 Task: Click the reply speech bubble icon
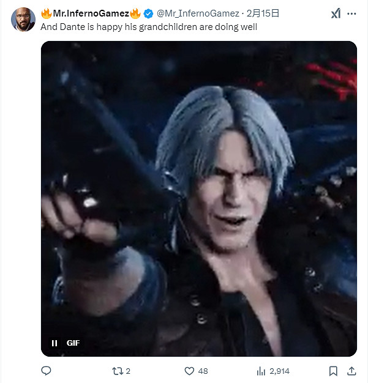46,371
